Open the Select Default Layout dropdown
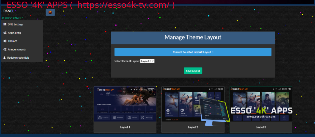The height and width of the screenshot is (137, 315). pos(147,61)
